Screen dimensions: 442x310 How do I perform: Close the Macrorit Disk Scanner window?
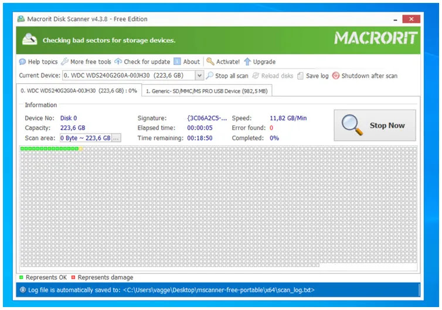coord(412,19)
